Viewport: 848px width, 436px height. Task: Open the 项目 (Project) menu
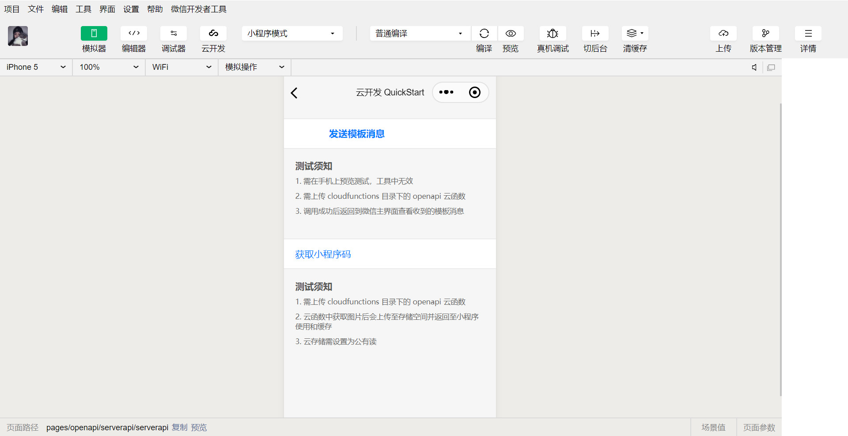[12, 9]
